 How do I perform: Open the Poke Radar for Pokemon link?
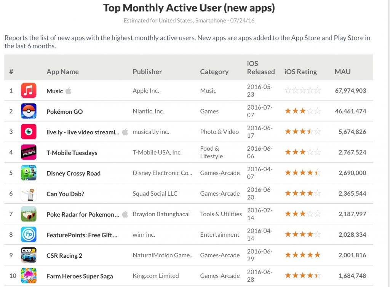[83, 214]
